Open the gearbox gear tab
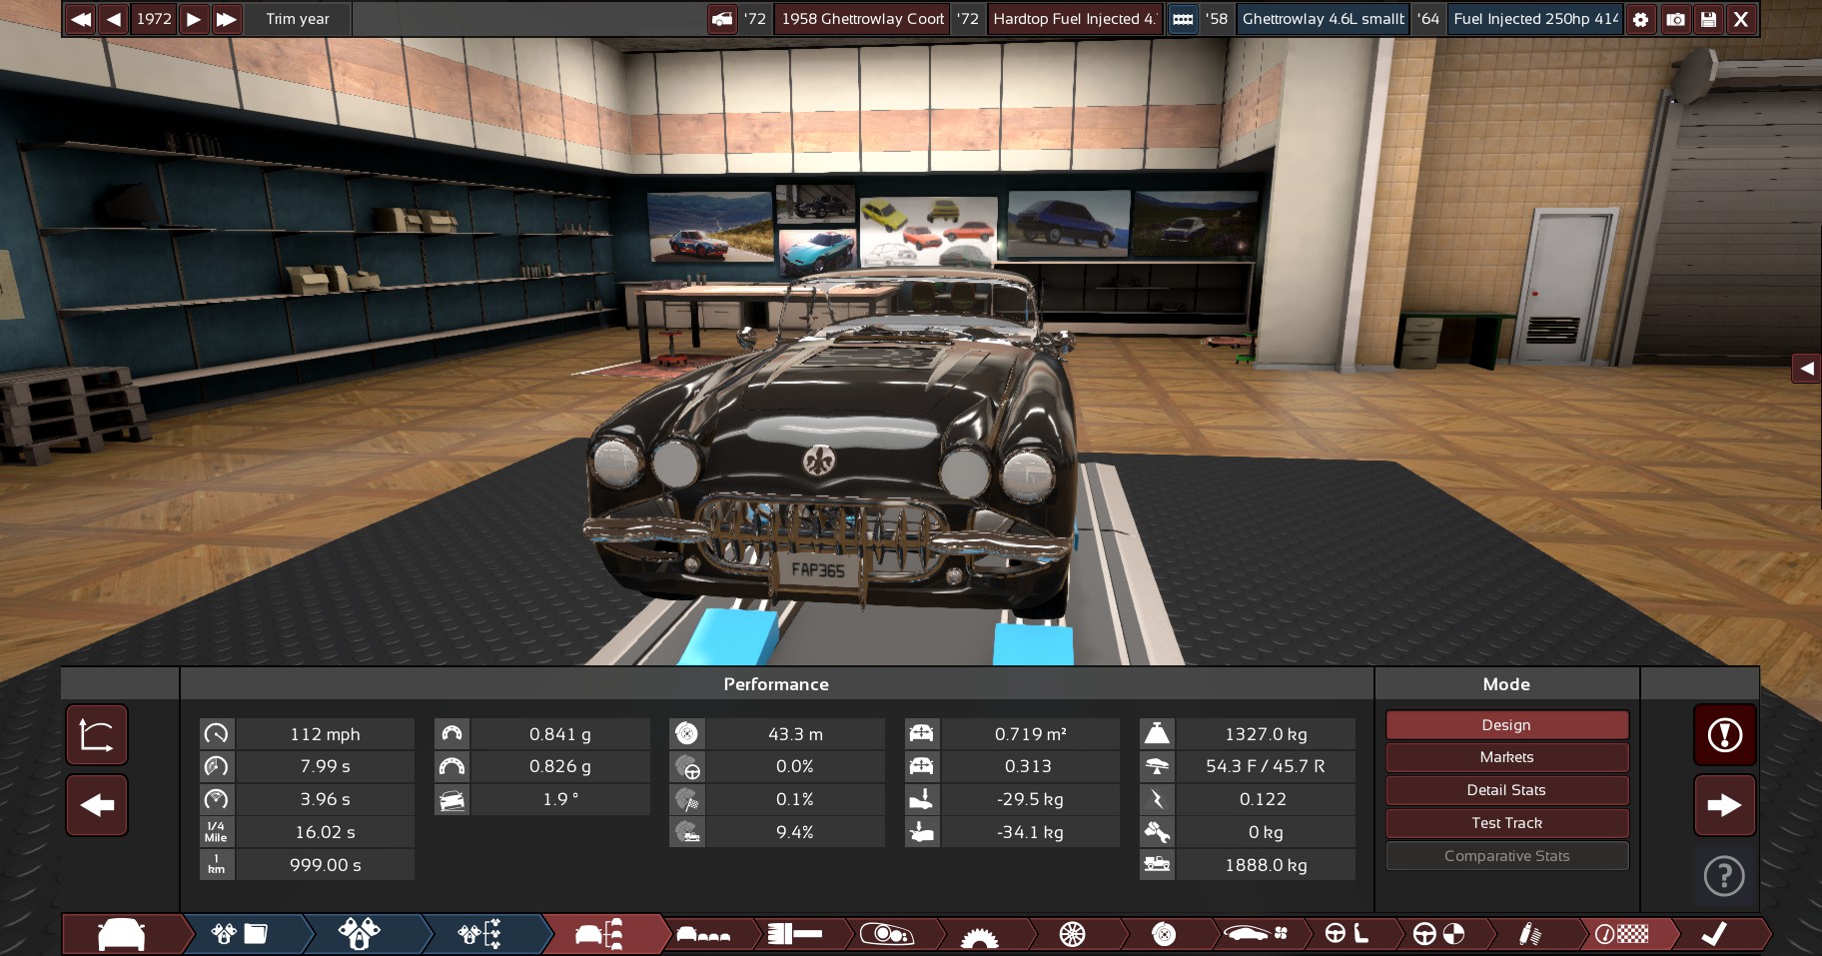The width and height of the screenshot is (1822, 956). [x=979, y=936]
